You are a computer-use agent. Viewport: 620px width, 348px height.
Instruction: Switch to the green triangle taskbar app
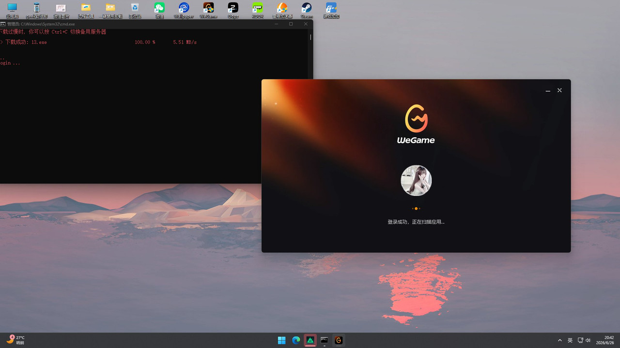tap(310, 340)
